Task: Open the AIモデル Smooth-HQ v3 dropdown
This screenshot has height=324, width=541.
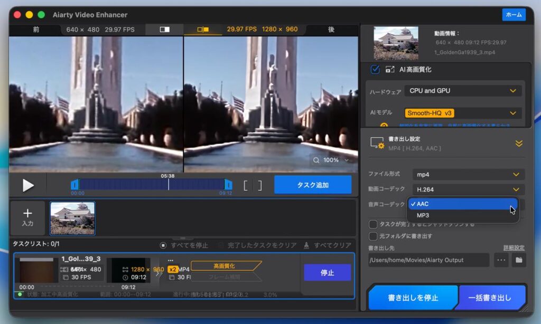Action: click(x=463, y=113)
